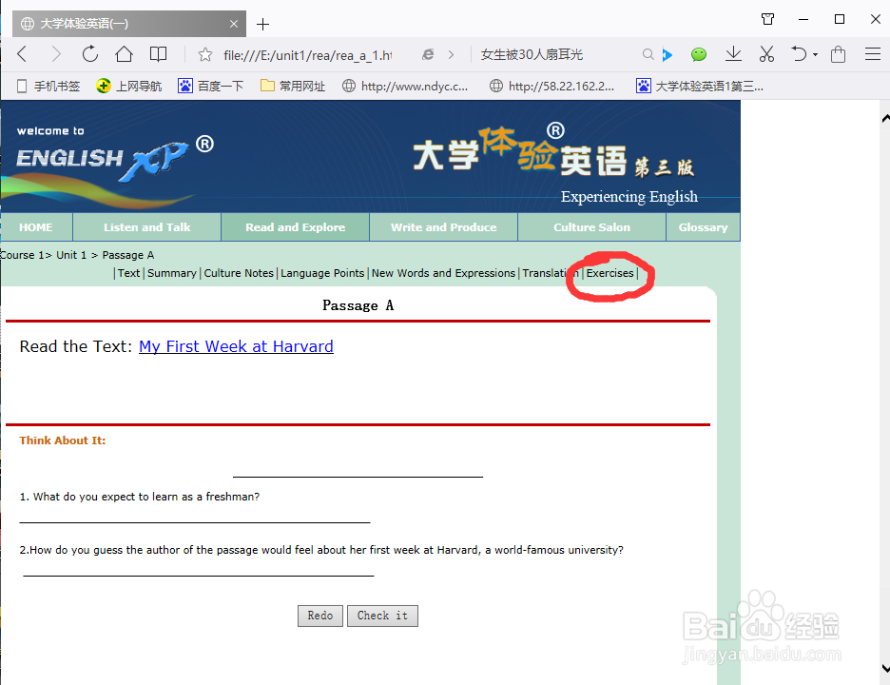
Task: Open the 大学体验英语1第三... bookmark
Action: click(x=700, y=86)
